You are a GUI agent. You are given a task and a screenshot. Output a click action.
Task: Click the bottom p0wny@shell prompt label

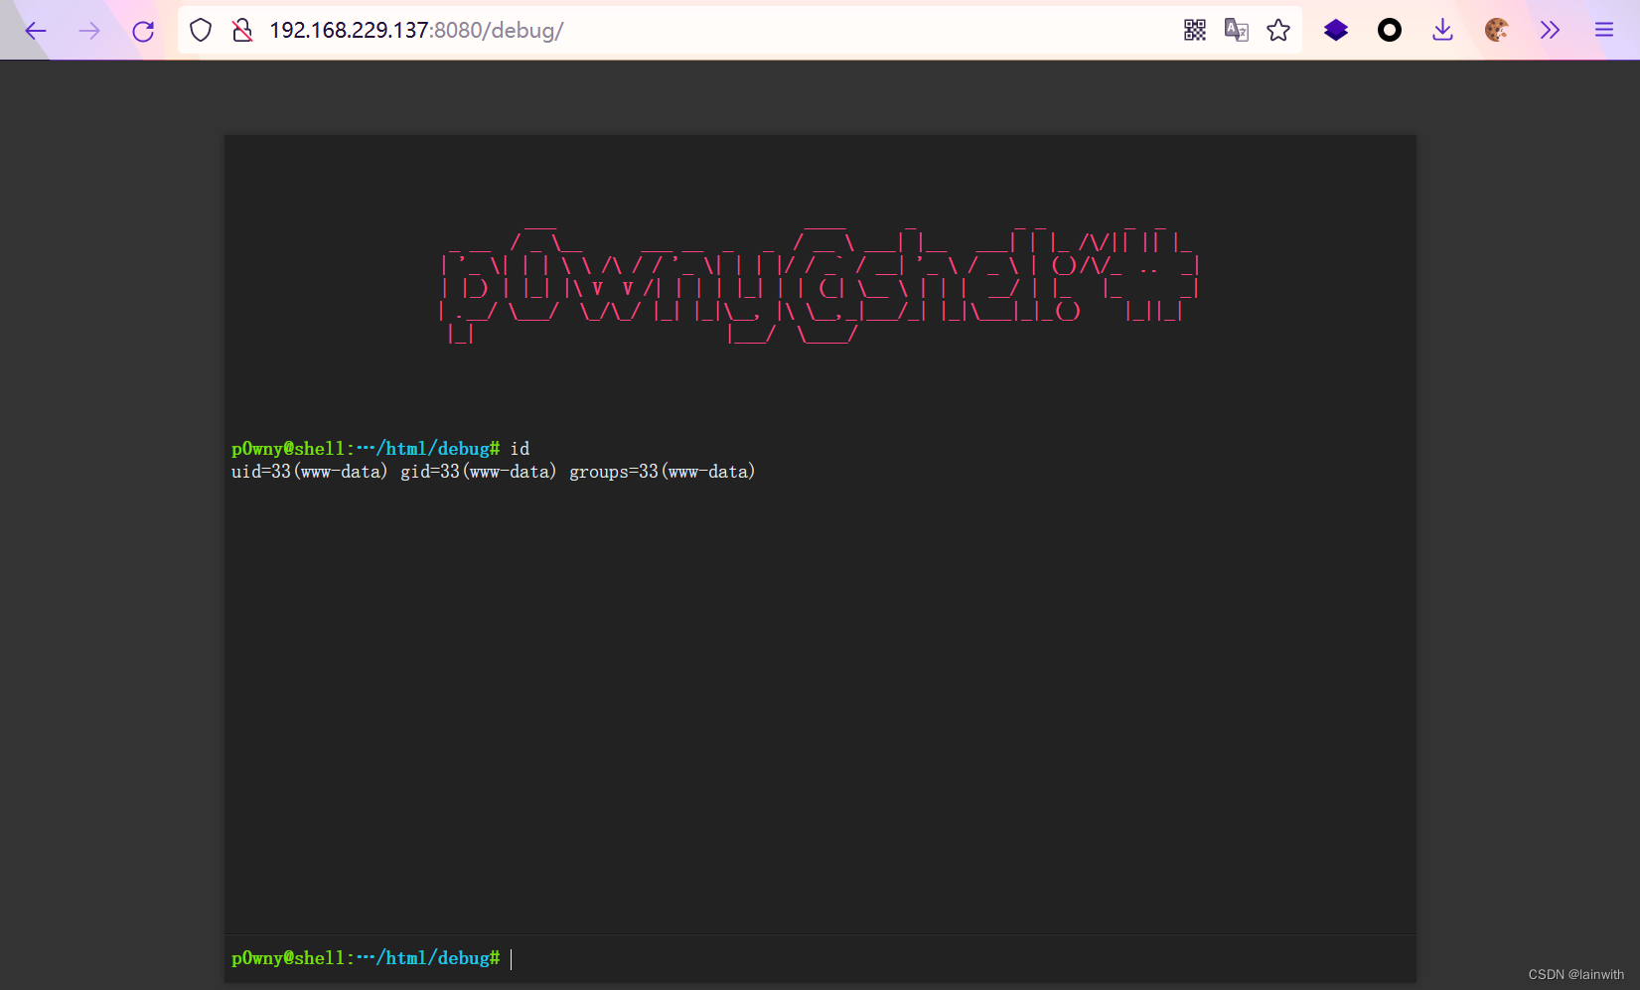(366, 959)
